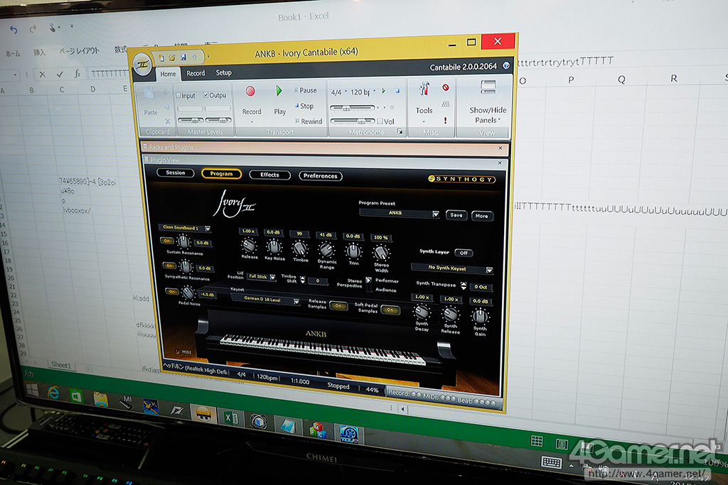Click the red Record button icon
The image size is (728, 485).
[250, 92]
